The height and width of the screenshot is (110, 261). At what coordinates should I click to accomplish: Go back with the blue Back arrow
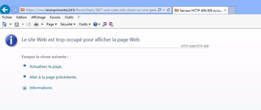[5, 10]
